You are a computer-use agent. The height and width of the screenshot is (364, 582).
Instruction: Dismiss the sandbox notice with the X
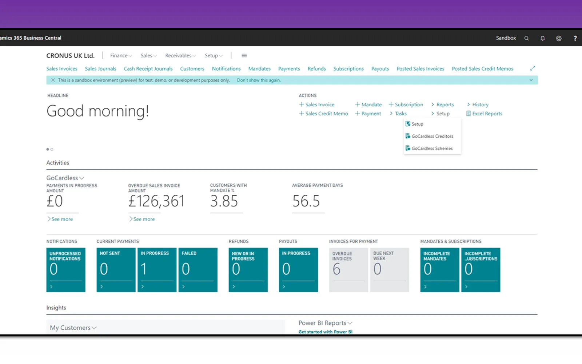(53, 80)
